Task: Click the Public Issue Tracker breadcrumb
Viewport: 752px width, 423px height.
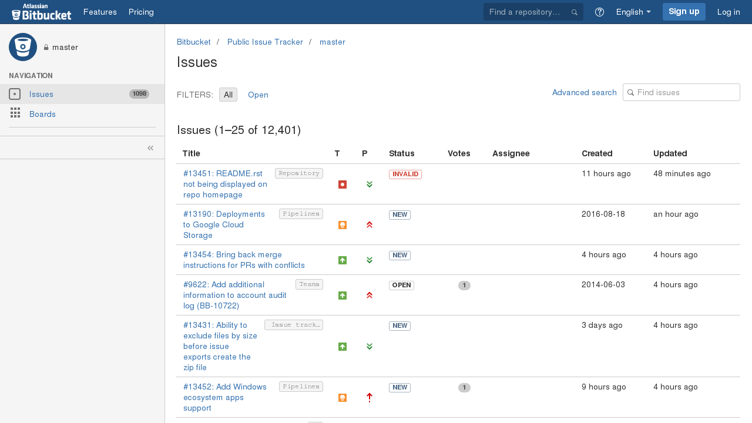Action: [x=265, y=42]
